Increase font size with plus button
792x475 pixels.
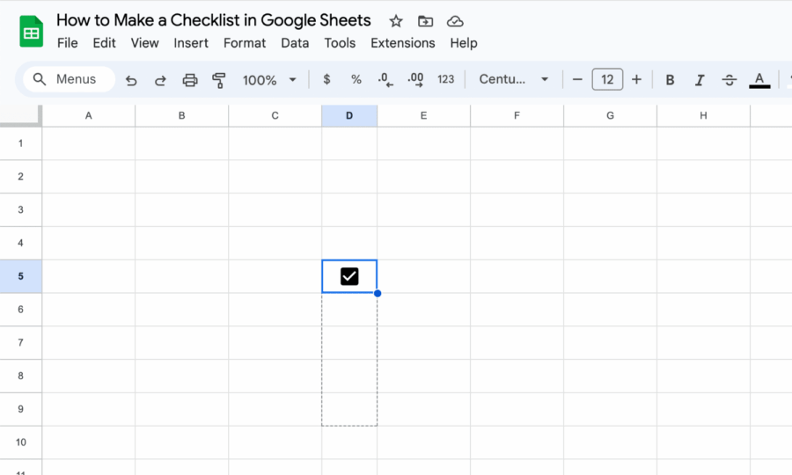pyautogui.click(x=636, y=79)
